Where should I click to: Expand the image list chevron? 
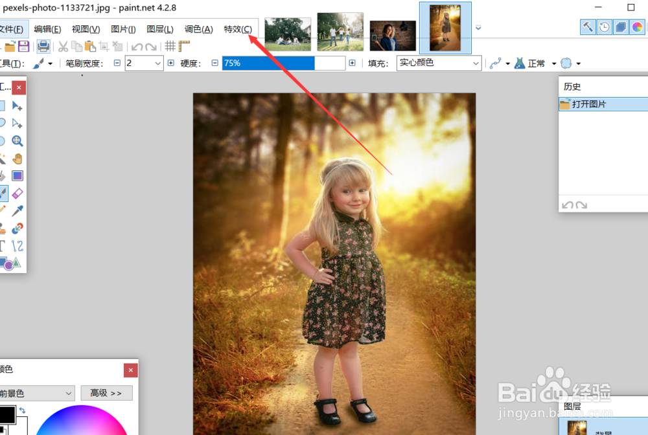tap(478, 28)
